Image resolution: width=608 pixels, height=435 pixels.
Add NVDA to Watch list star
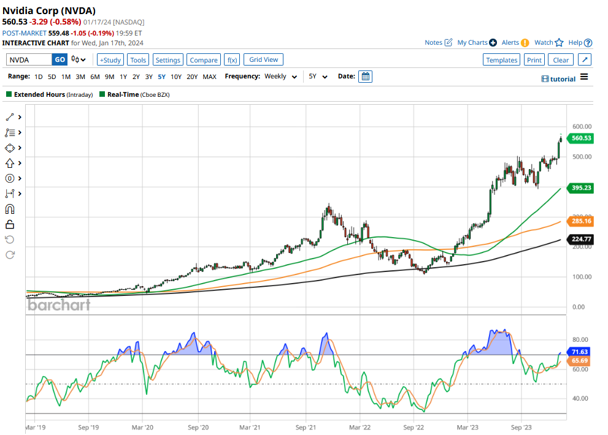coord(559,43)
